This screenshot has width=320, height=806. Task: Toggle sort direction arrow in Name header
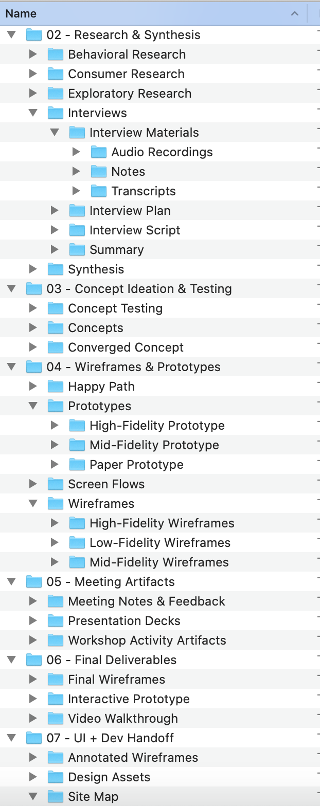click(x=295, y=14)
